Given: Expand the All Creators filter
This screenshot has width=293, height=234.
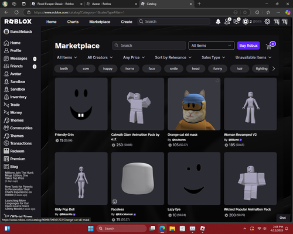Looking at the screenshot, I should [100, 57].
